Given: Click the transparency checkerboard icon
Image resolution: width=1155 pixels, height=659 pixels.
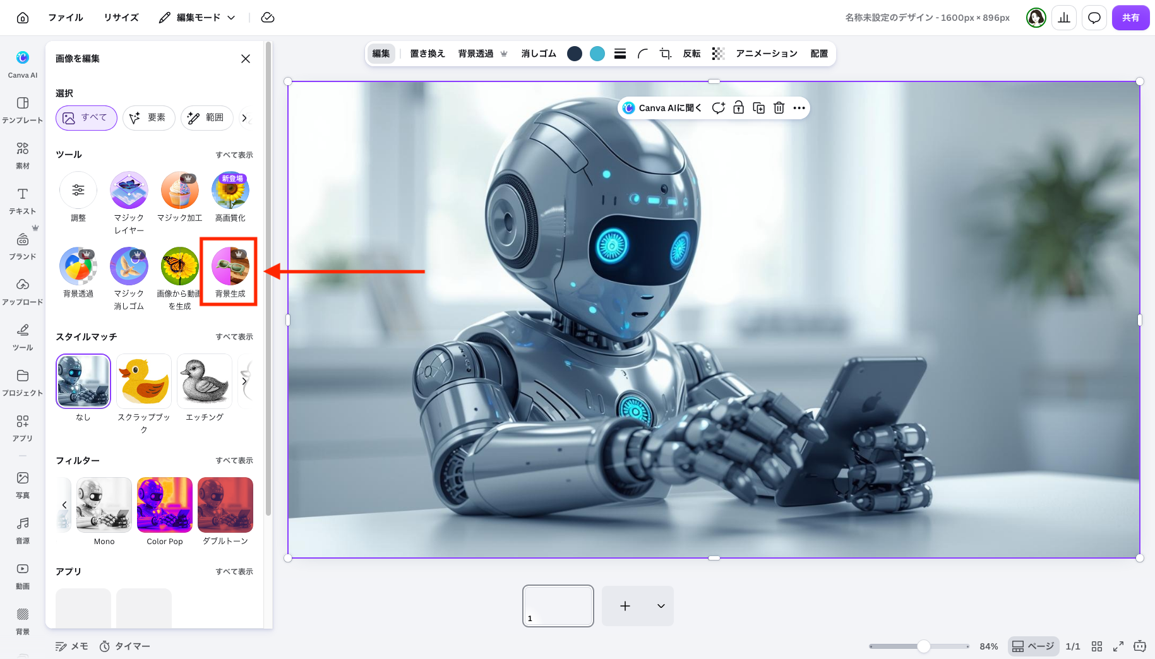Looking at the screenshot, I should tap(718, 54).
